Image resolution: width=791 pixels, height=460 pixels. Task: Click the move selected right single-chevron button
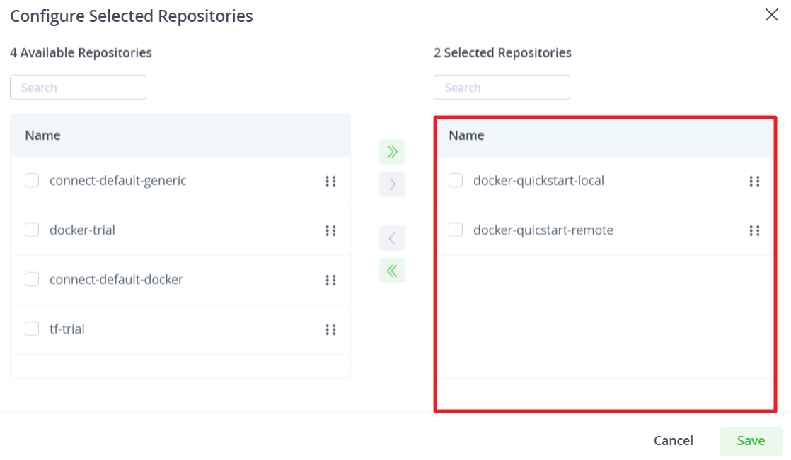pos(392,184)
